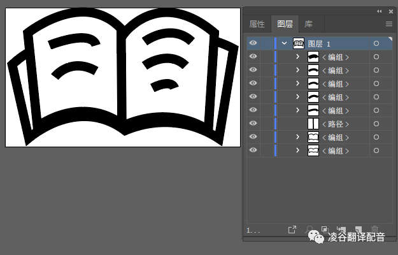Collapse the 图层 1 layer tree

284,43
